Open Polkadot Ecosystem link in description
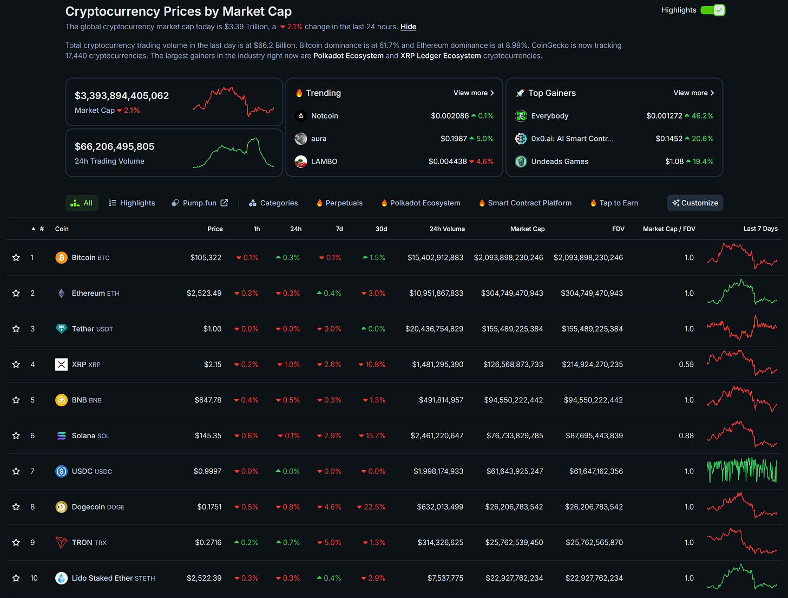 tap(349, 56)
